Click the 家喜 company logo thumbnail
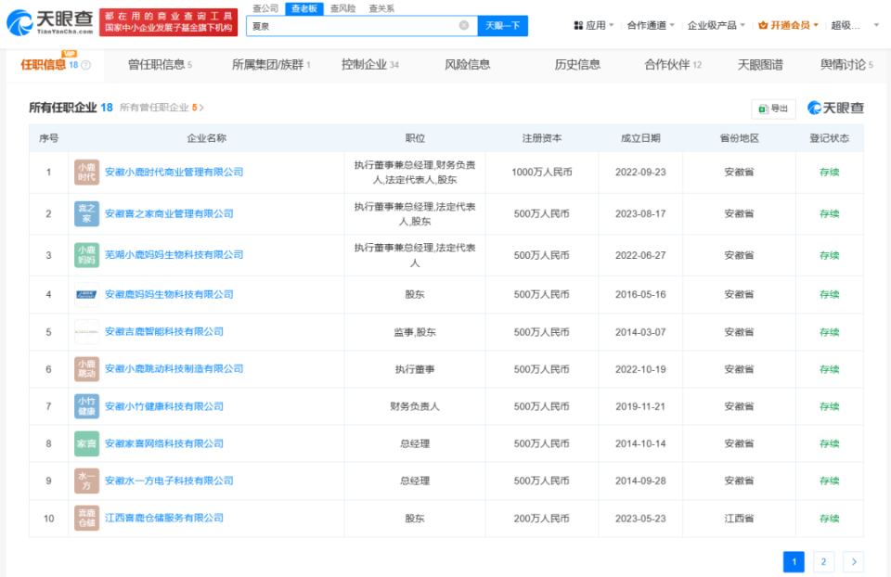Image resolution: width=891 pixels, height=577 pixels. 85,443
